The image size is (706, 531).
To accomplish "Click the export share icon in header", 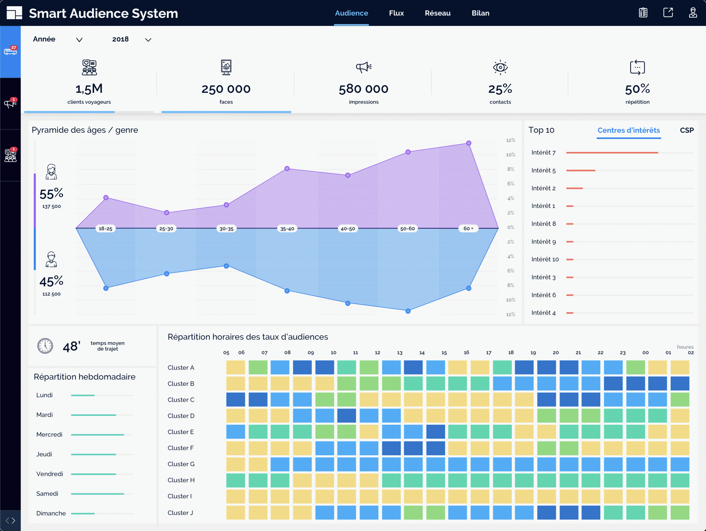I will pyautogui.click(x=668, y=13).
